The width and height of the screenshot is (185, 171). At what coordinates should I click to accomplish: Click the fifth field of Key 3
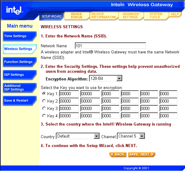pos(149,108)
